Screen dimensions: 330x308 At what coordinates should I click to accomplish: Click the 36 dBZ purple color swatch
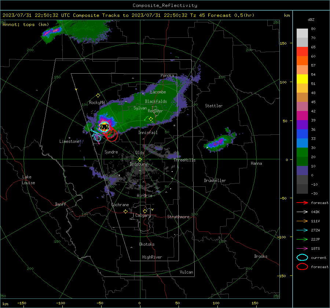pyautogui.click(x=302, y=125)
